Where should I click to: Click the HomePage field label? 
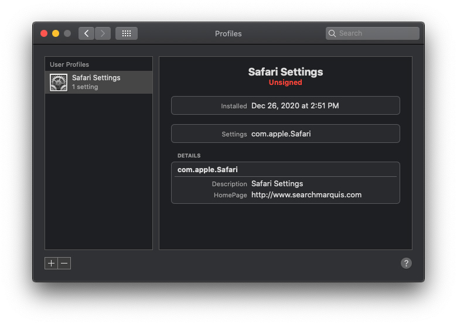point(230,195)
